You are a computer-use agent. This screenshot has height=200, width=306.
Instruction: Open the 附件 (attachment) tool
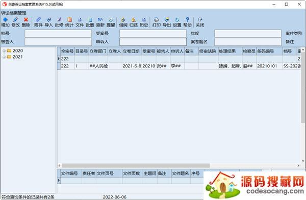(38, 22)
